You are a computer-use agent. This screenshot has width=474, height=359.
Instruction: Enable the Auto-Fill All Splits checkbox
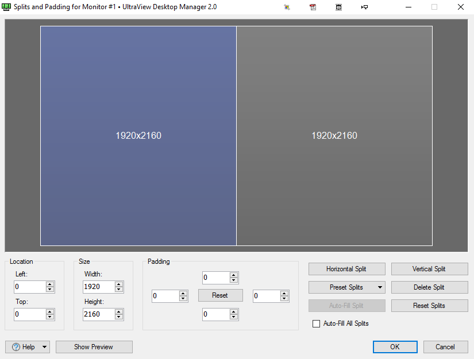point(316,323)
